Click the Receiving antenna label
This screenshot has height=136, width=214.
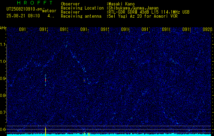tap(81, 16)
